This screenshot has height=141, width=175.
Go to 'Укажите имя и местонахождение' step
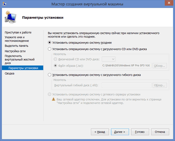[17, 39]
